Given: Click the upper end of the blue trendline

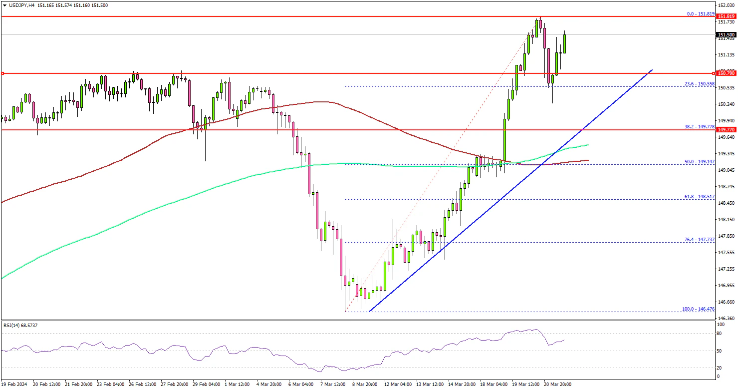Looking at the screenshot, I should pyautogui.click(x=652, y=69).
